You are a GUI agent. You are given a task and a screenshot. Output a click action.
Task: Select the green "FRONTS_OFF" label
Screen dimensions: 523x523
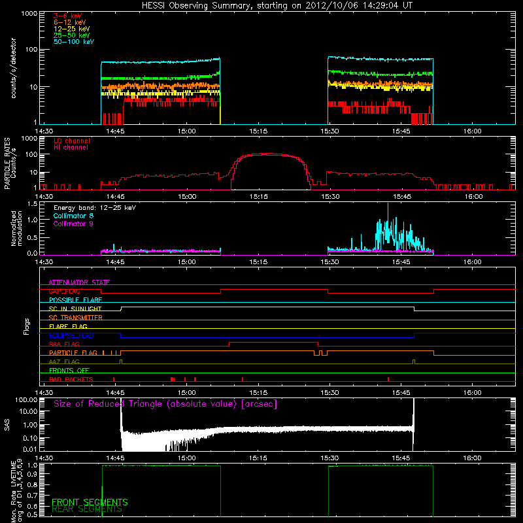69,371
